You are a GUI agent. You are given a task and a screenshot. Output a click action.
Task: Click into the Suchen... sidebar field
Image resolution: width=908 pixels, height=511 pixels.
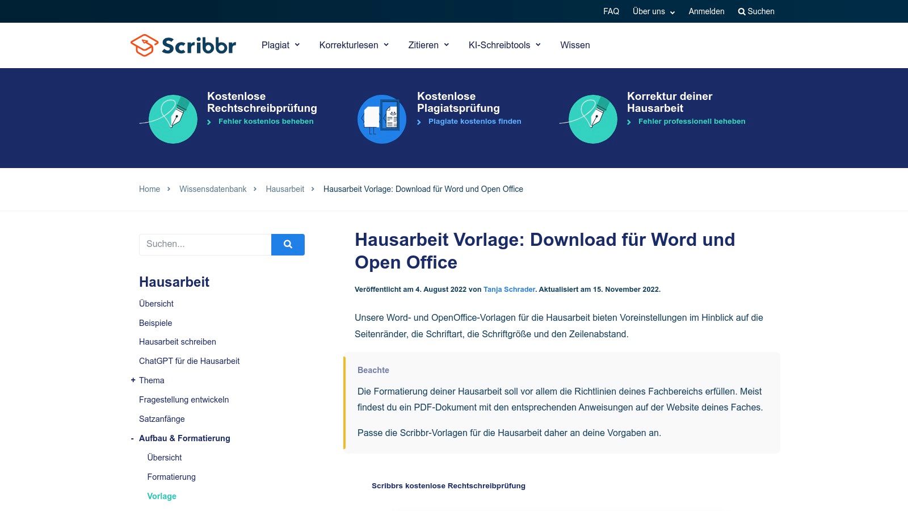pos(205,245)
